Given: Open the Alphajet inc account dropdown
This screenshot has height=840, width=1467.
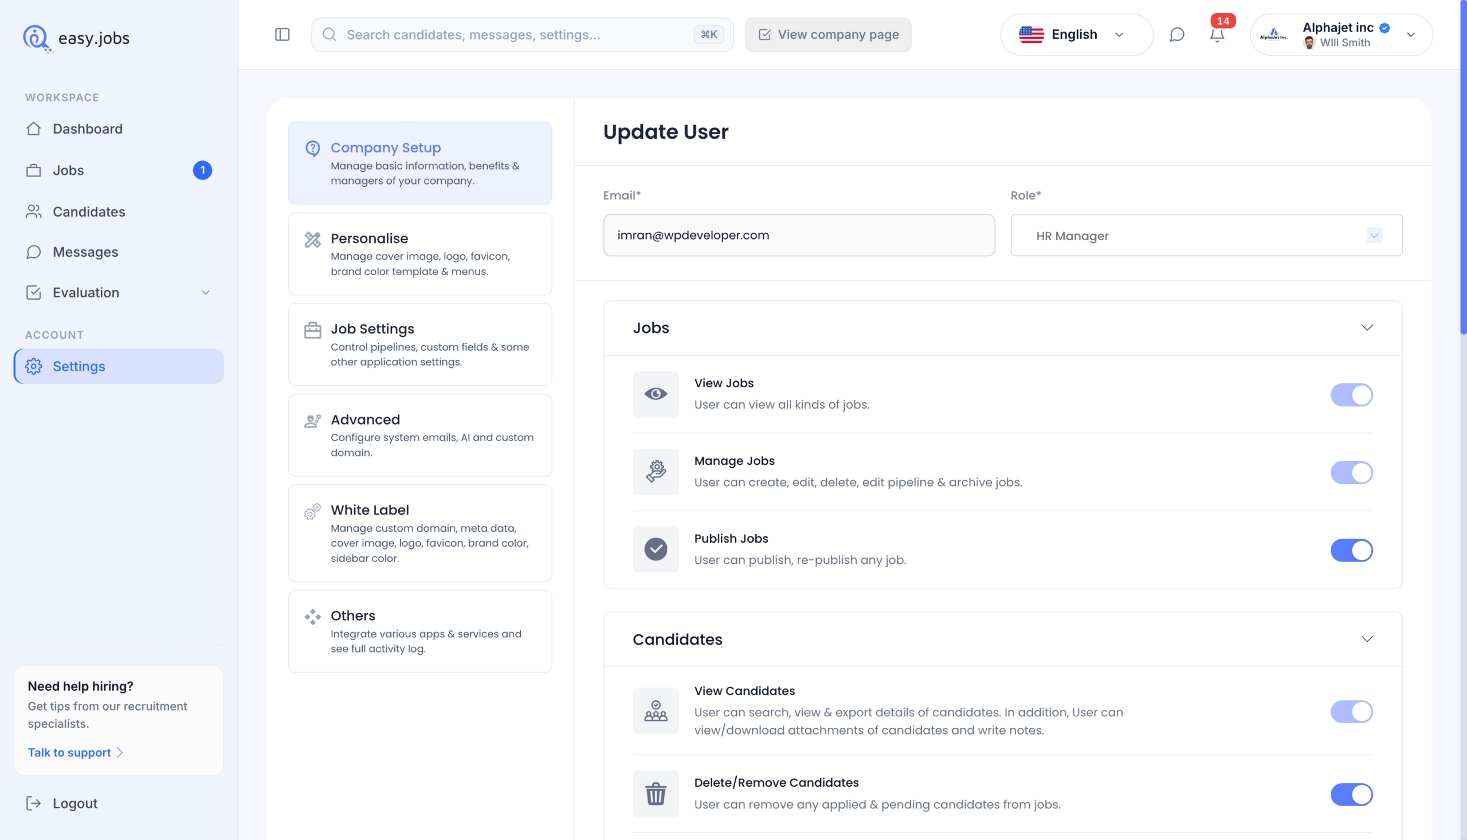Looking at the screenshot, I should click(1342, 34).
